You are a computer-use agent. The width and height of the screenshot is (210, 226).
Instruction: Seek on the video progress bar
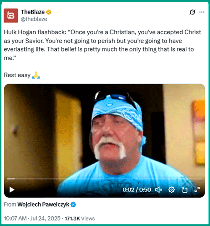coord(104,179)
